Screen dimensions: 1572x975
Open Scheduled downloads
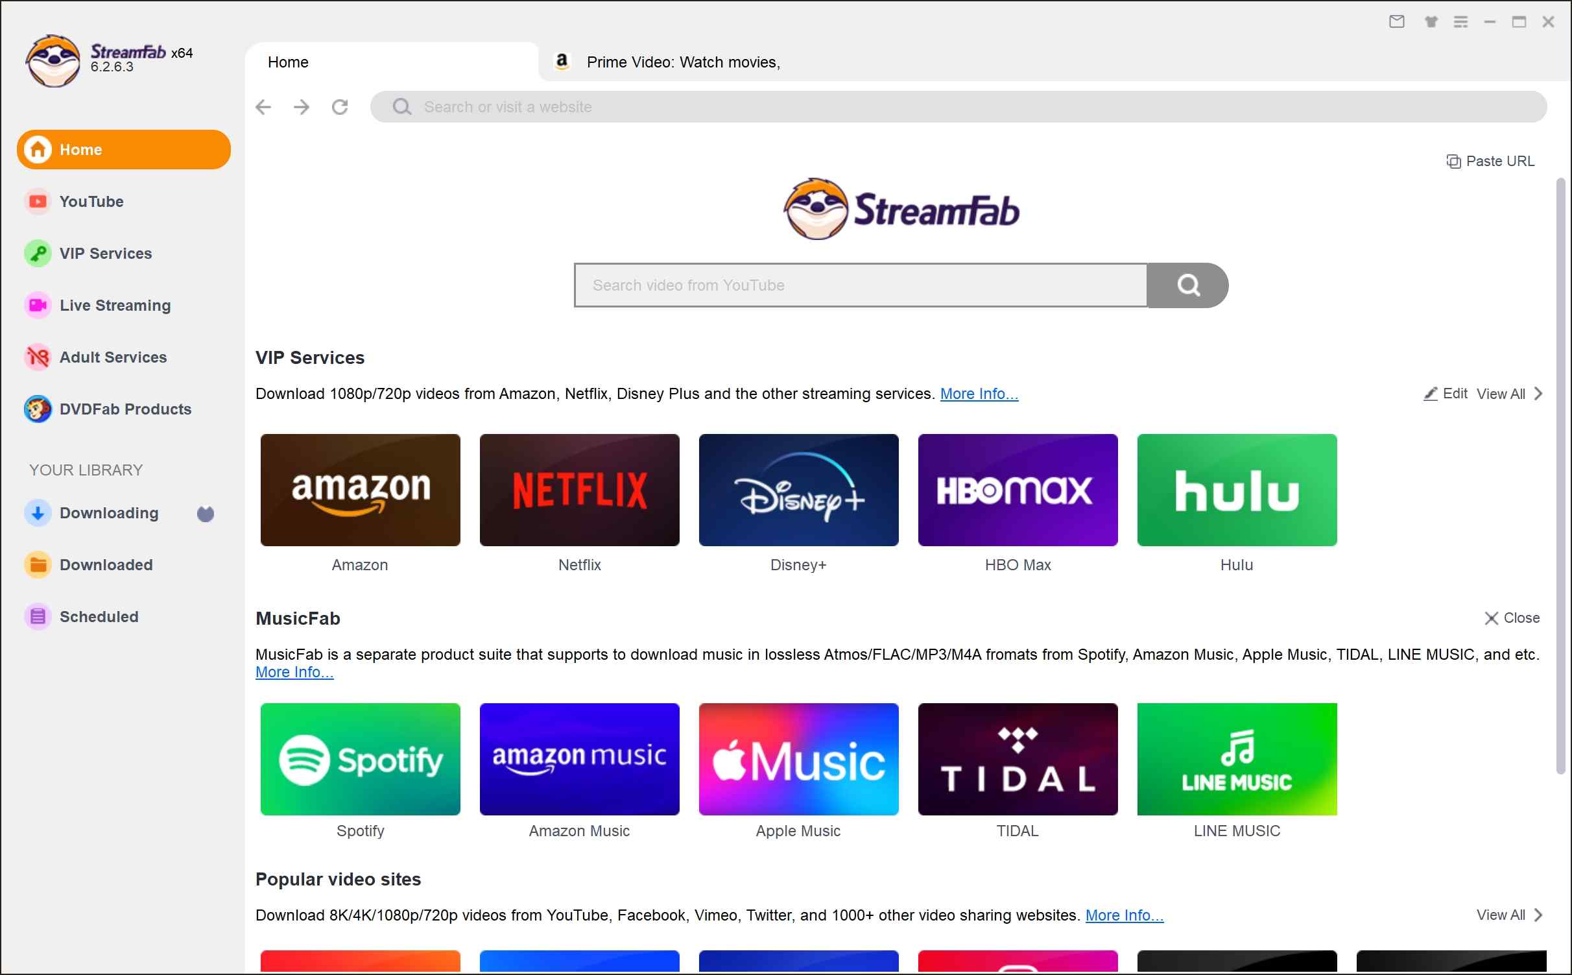pyautogui.click(x=99, y=616)
